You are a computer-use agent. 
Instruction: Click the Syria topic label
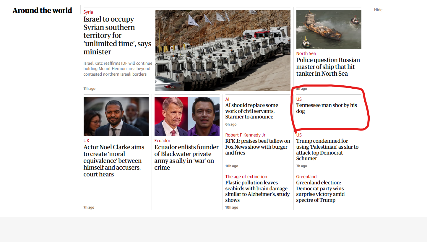(88, 12)
